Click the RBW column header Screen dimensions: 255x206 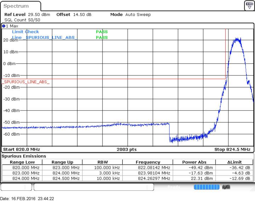pyautogui.click(x=103, y=162)
